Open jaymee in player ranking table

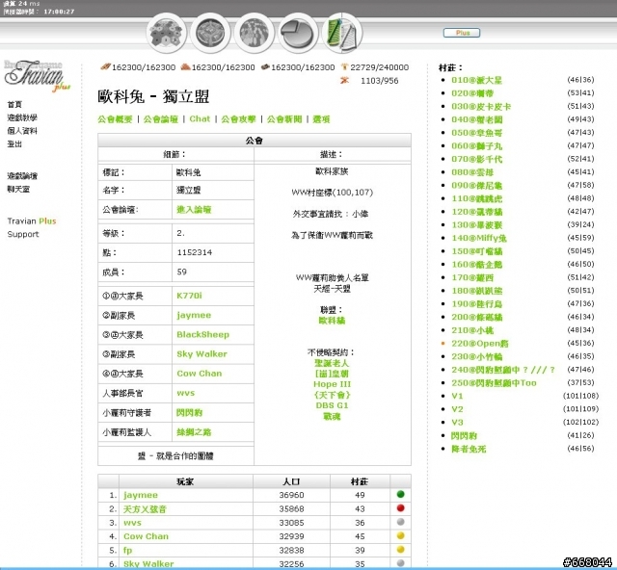pos(140,495)
